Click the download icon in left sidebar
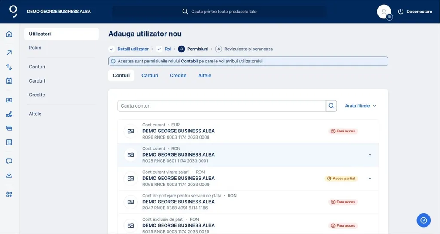440x234 pixels. (9, 175)
